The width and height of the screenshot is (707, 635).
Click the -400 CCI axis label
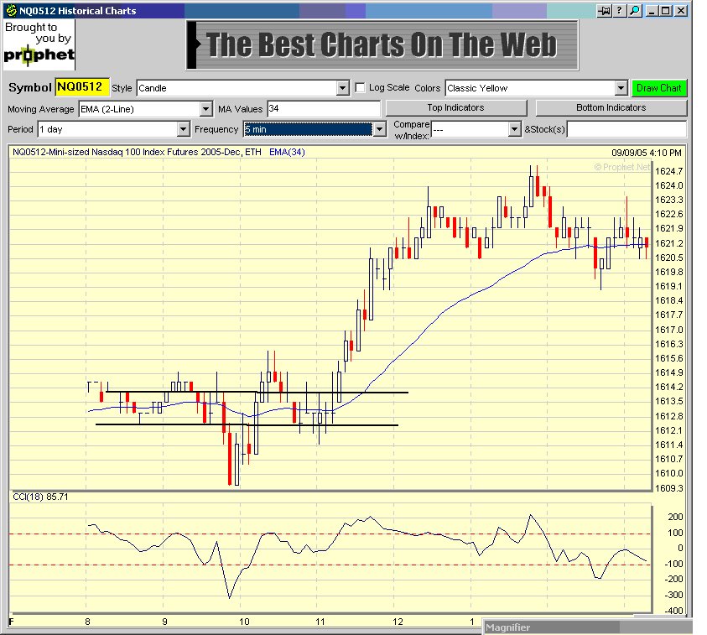click(x=674, y=612)
